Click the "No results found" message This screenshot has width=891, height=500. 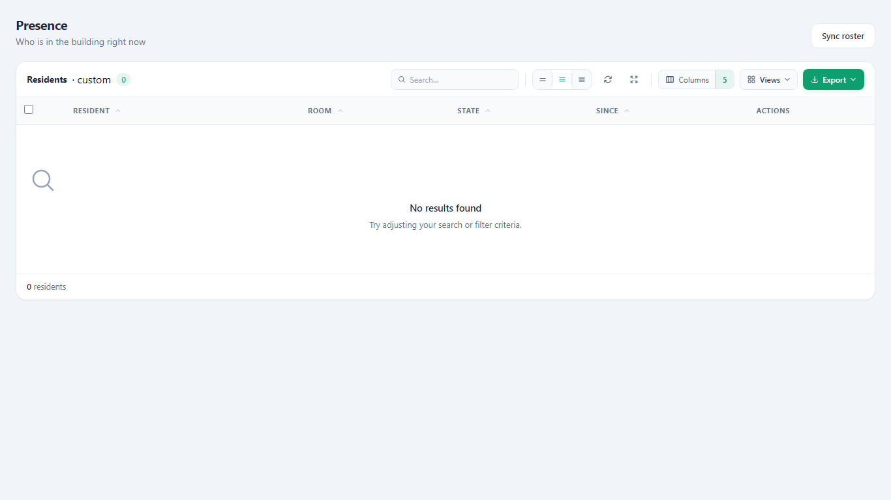tap(445, 208)
